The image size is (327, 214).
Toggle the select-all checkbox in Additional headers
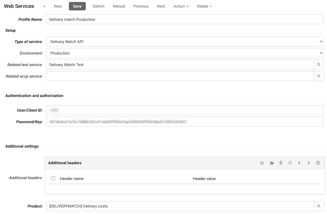click(53, 178)
